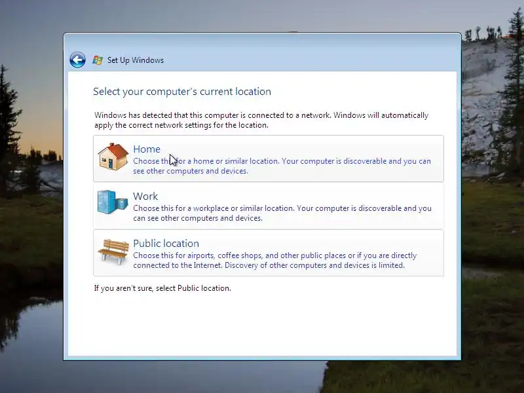The width and height of the screenshot is (524, 393).
Task: Choose the Public location title
Action: pyautogui.click(x=166, y=243)
